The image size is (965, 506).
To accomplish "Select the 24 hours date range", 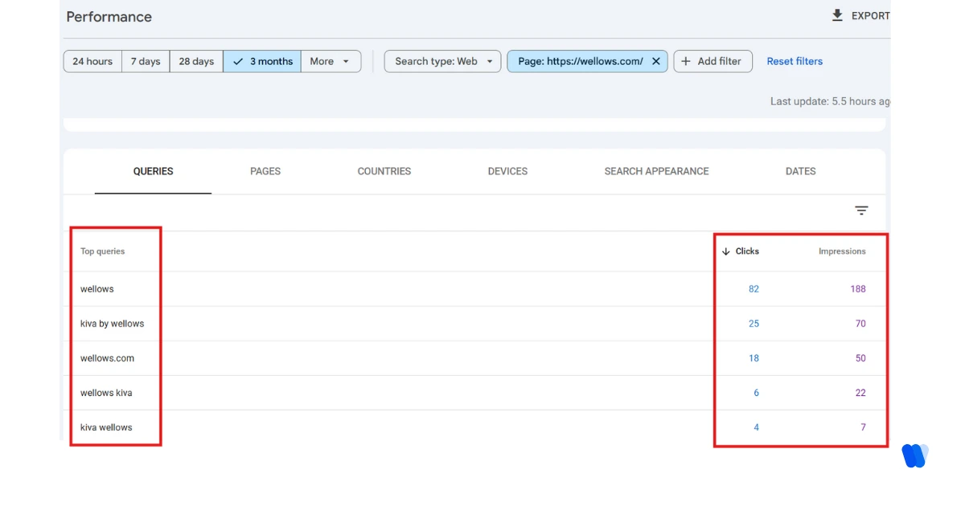I will (92, 60).
